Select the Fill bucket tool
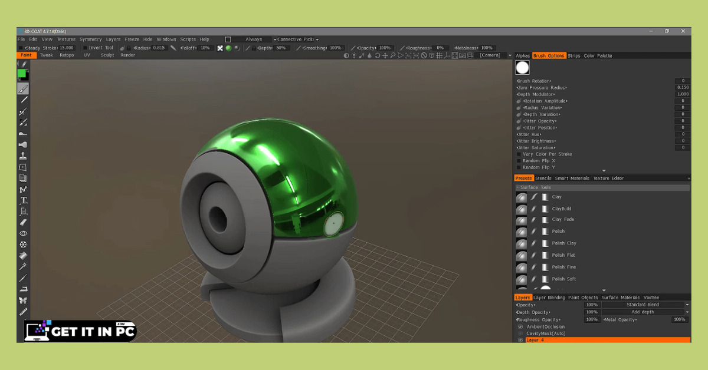Screen dimensions: 708x370 pyautogui.click(x=23, y=256)
